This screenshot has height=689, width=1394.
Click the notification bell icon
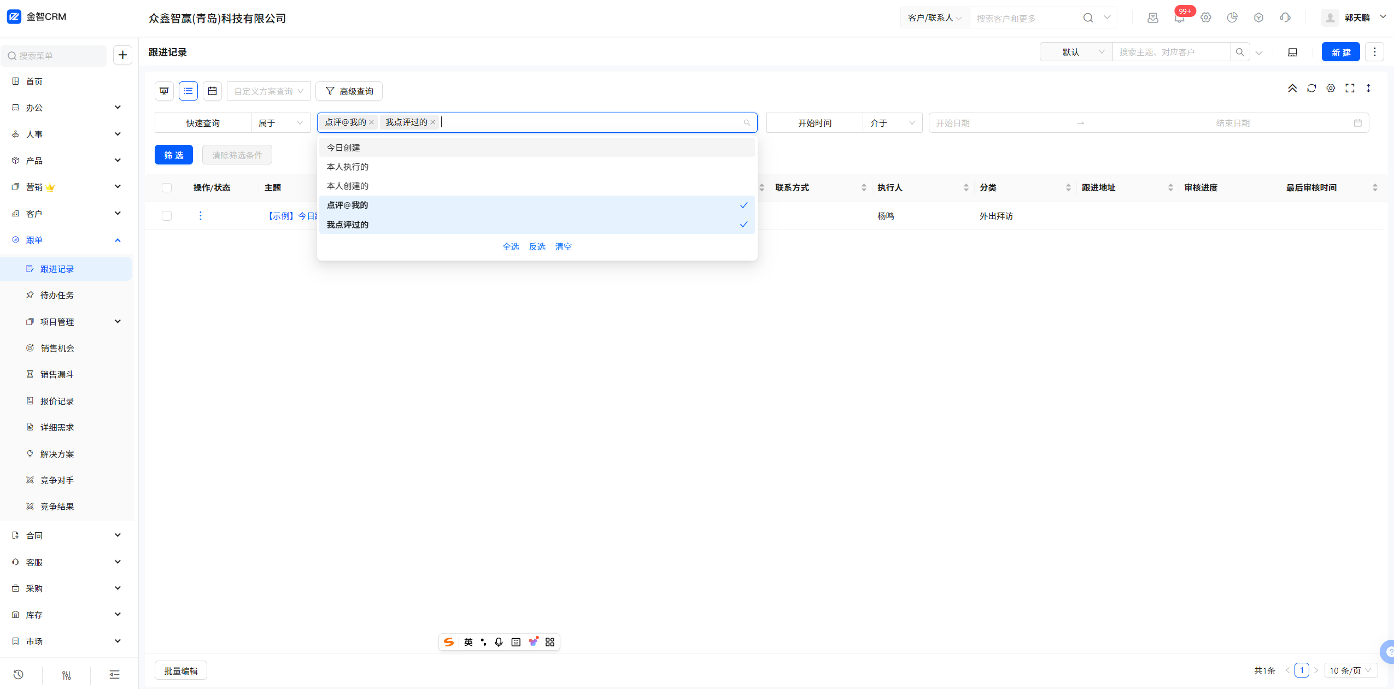click(x=1179, y=18)
